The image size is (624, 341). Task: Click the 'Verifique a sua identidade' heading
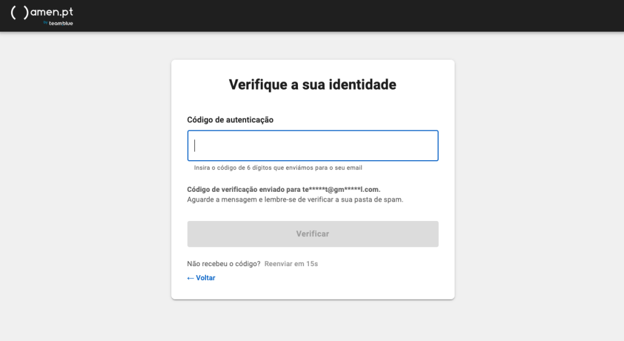pyautogui.click(x=313, y=85)
